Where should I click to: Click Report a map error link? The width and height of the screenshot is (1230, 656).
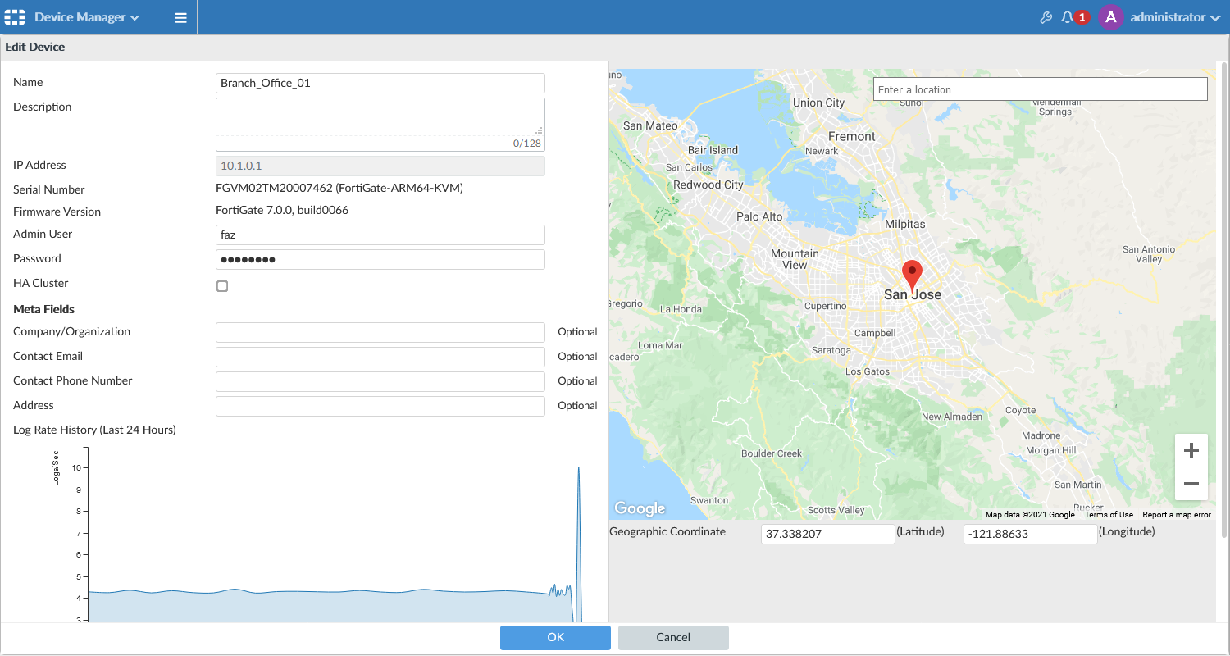click(1176, 515)
